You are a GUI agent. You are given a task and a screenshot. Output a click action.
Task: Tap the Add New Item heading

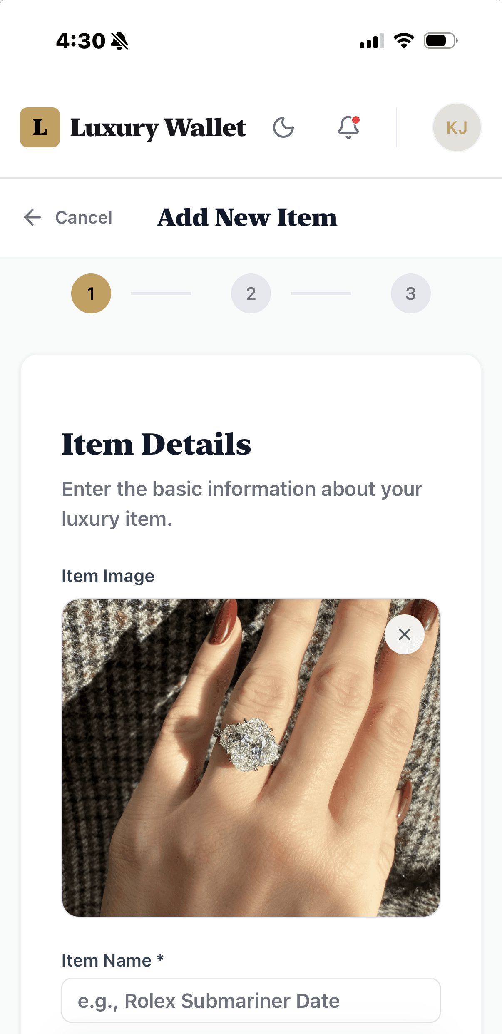(x=247, y=217)
